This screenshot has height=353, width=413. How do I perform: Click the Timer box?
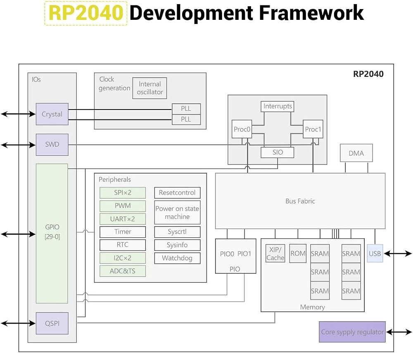tap(123, 232)
